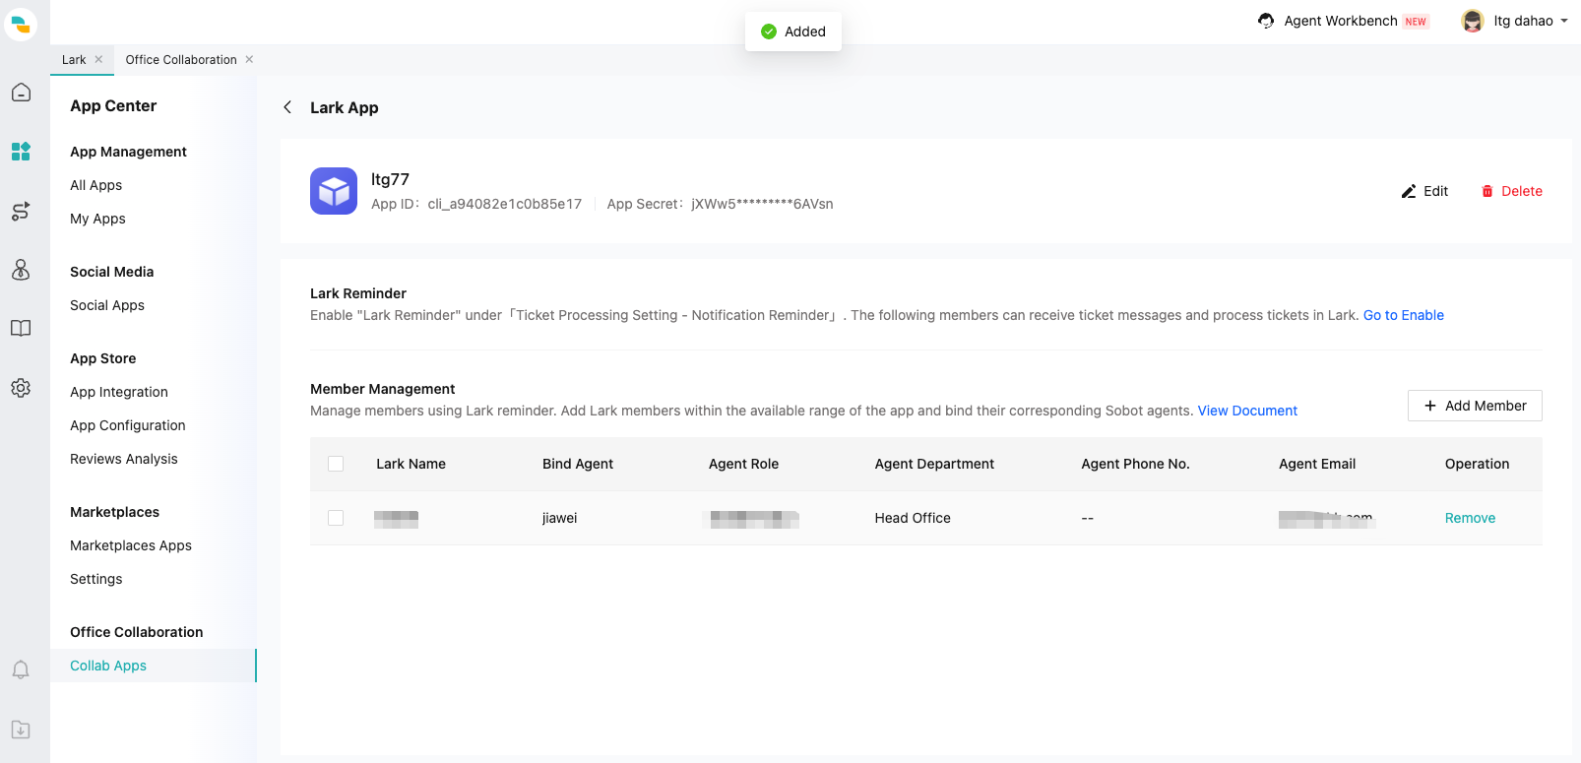Open notifications bell icon
This screenshot has width=1581, height=763.
tap(21, 670)
